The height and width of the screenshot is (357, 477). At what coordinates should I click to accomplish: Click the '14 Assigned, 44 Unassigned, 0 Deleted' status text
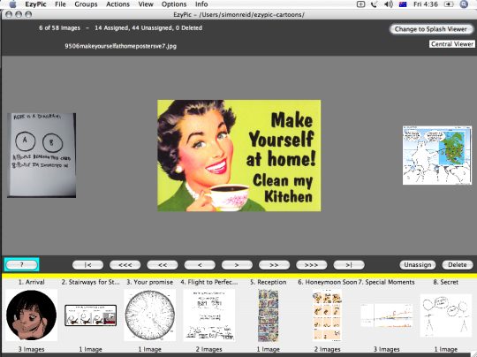(x=148, y=28)
